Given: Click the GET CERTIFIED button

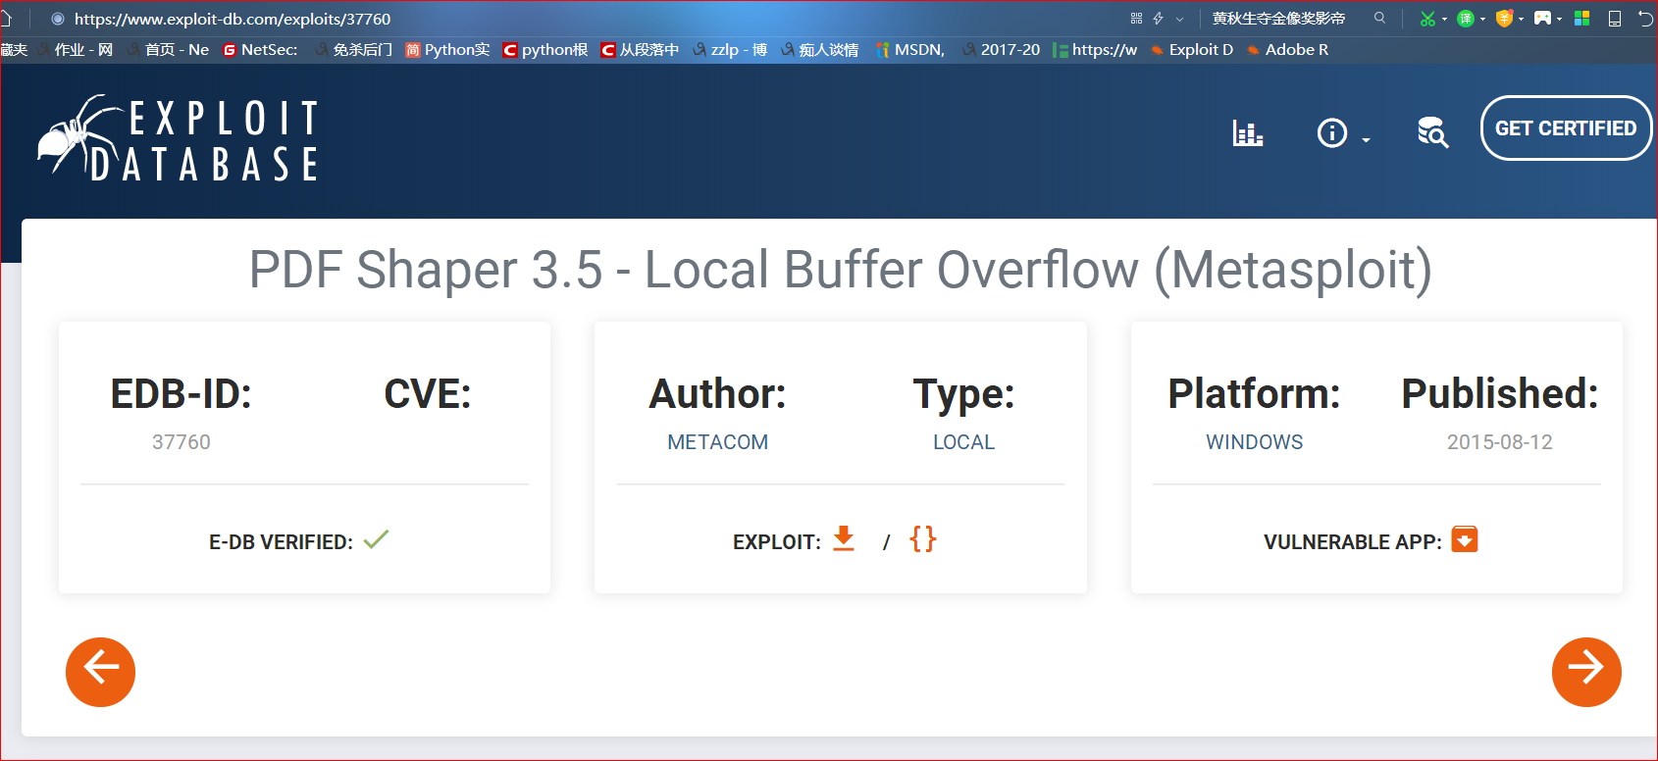Looking at the screenshot, I should (x=1566, y=127).
